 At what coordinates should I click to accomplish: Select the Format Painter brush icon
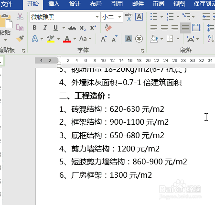[x=20, y=39]
